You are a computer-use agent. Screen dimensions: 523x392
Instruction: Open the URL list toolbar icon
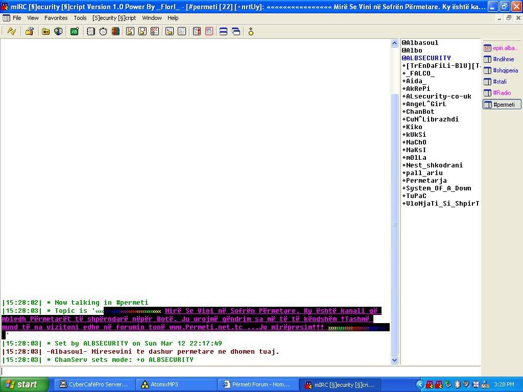(x=209, y=31)
